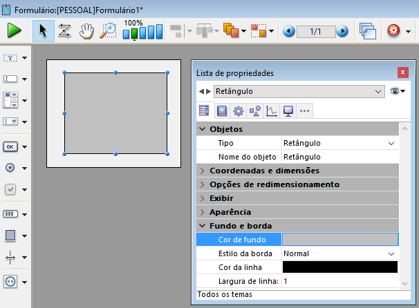Click the OK button object tool
The width and height of the screenshot is (419, 308).
point(10,146)
